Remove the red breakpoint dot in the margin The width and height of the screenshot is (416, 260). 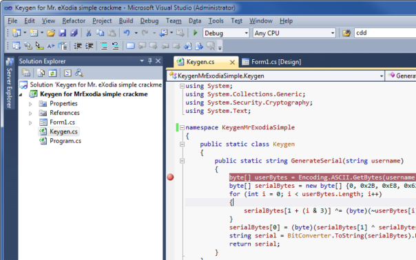[170, 177]
